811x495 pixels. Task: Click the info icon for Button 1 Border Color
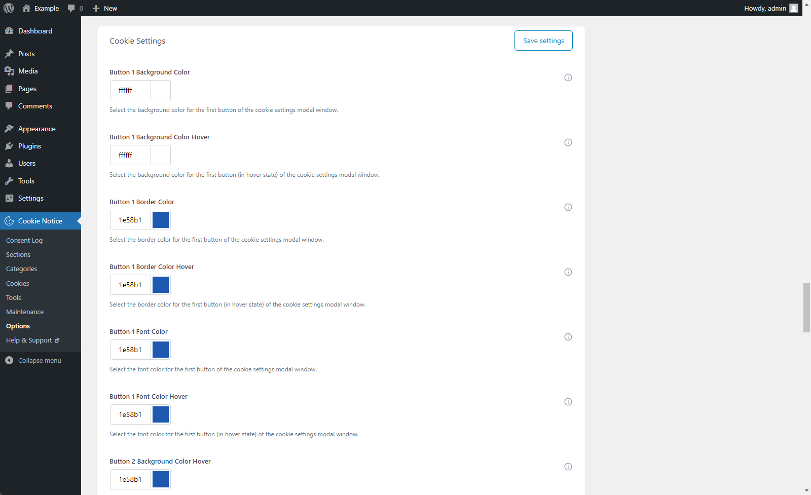(x=568, y=207)
